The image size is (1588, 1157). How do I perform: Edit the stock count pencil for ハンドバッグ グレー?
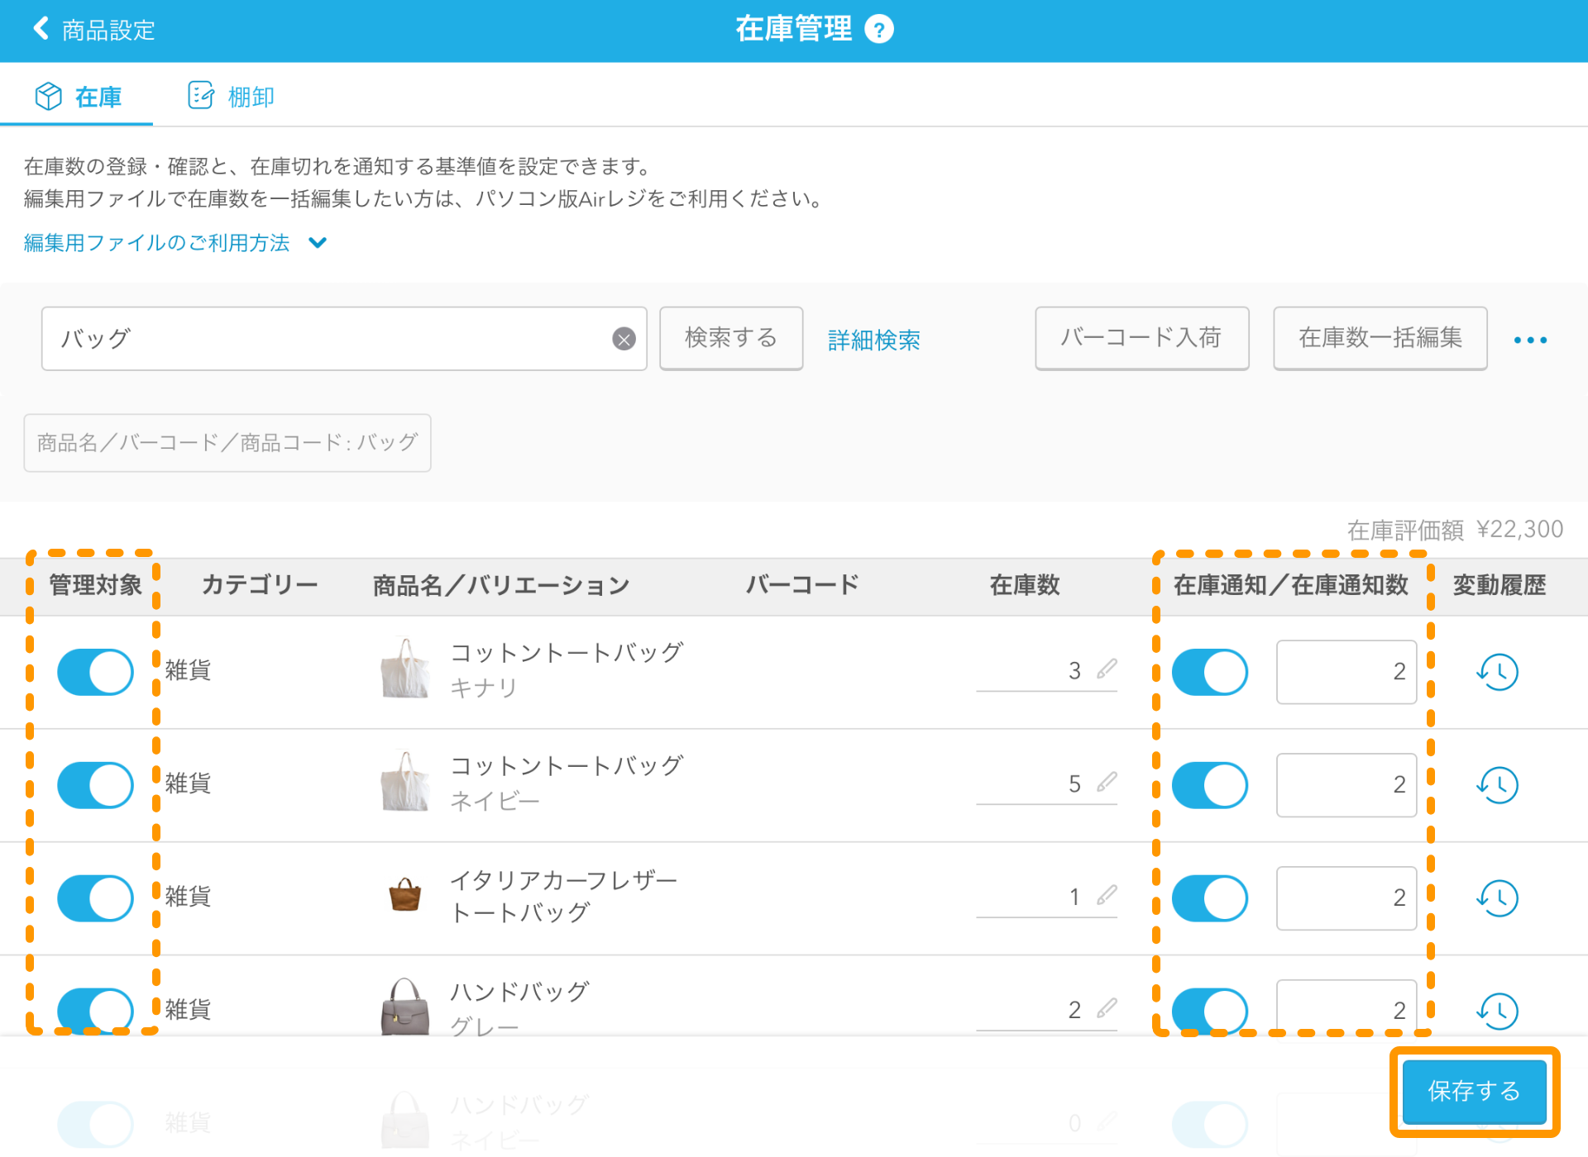click(x=1107, y=1008)
